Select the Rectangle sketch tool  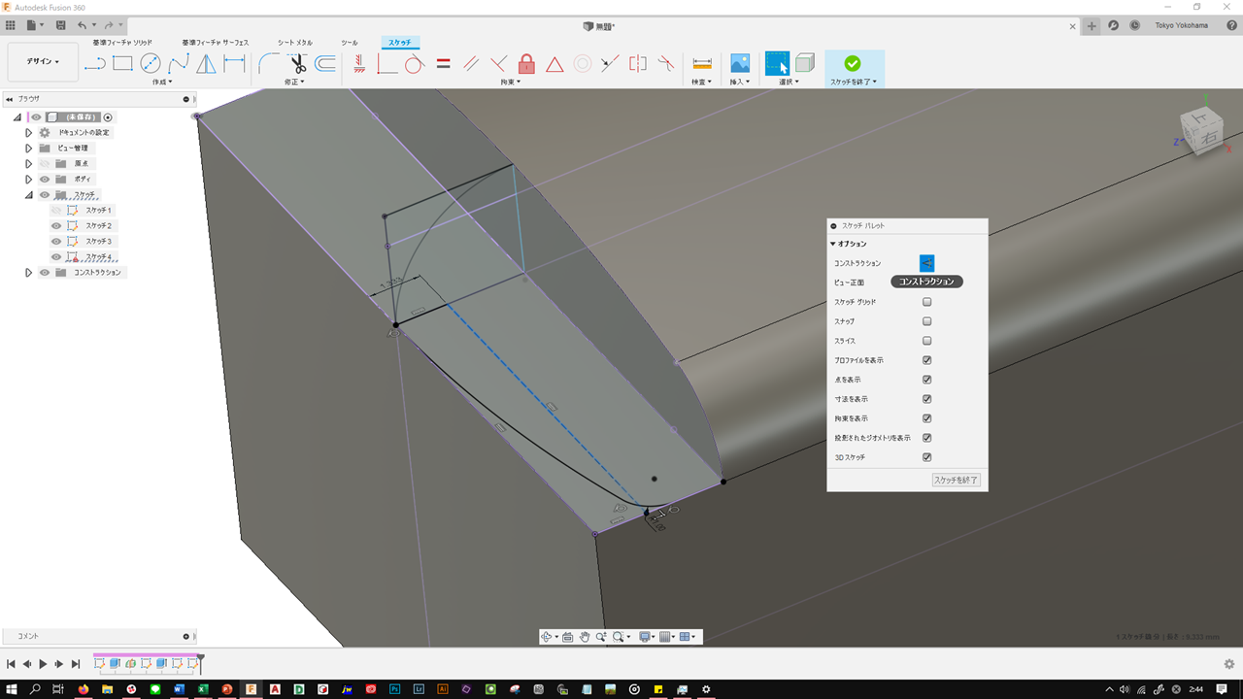point(122,64)
